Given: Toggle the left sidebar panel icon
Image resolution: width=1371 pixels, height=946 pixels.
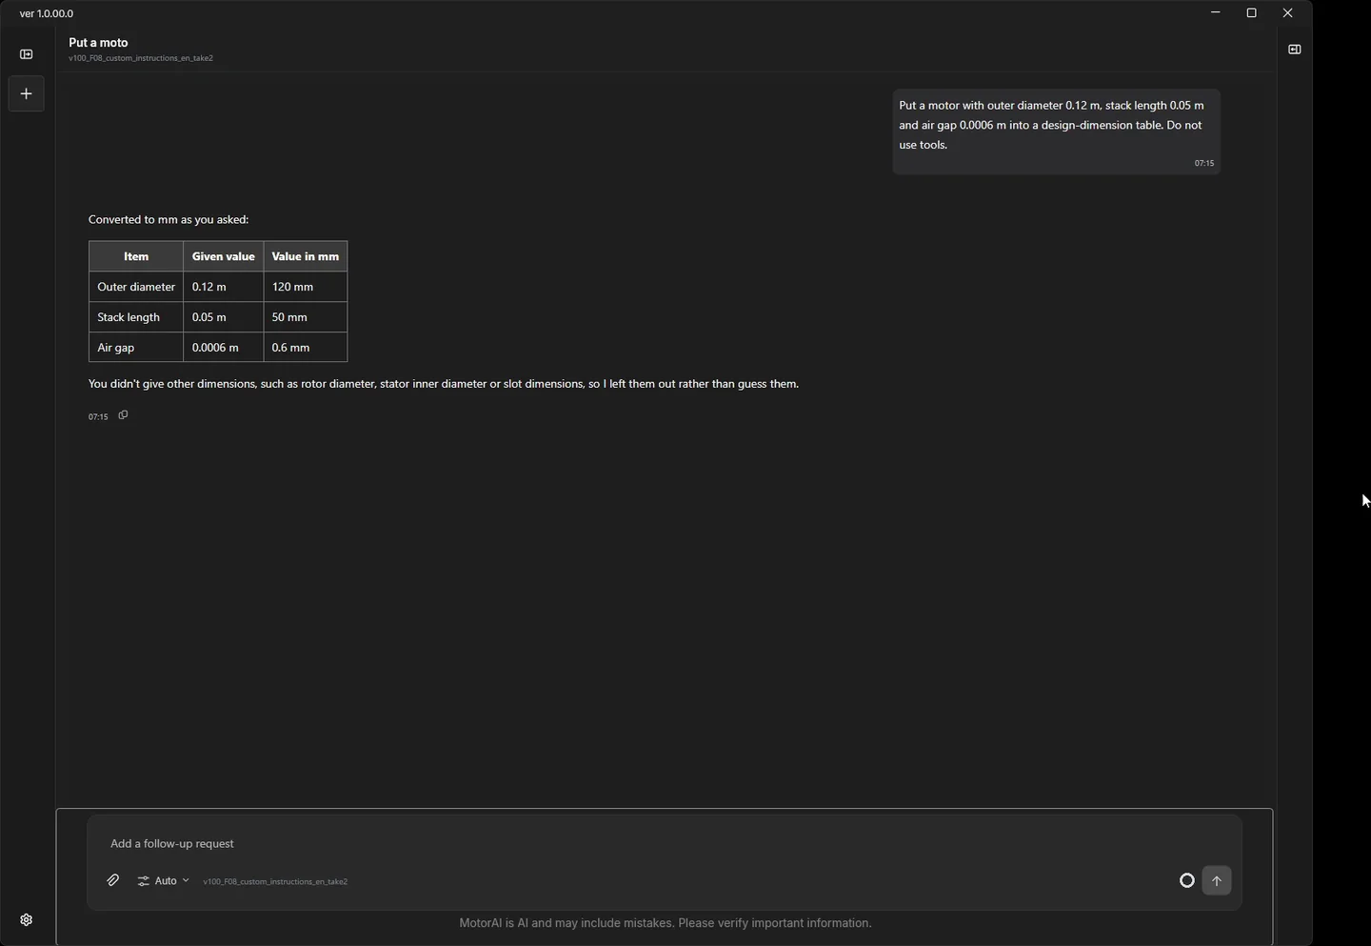Looking at the screenshot, I should point(27,54).
